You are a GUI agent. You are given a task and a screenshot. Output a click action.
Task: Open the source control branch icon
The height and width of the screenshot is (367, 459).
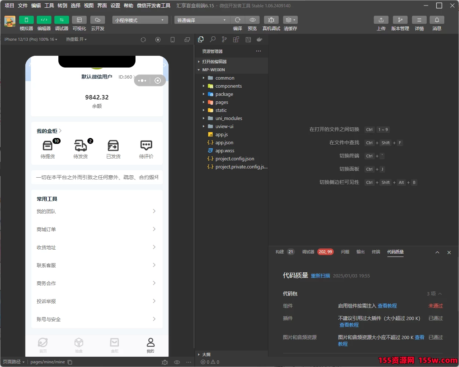coord(224,39)
